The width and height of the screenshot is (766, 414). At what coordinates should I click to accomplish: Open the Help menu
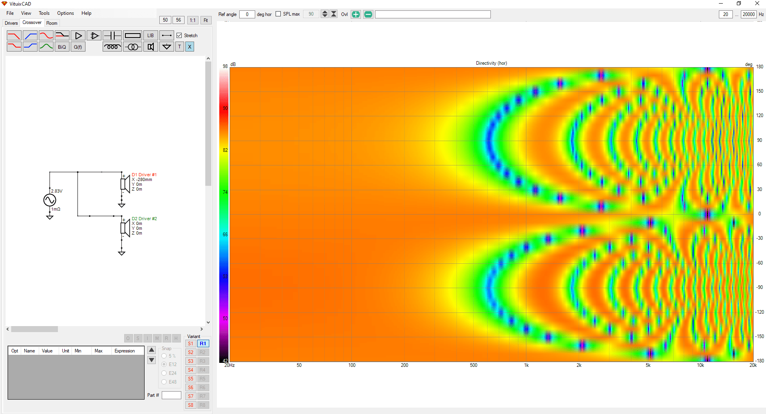point(86,13)
